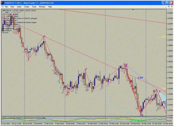Click the 16 Feb 20:00 time label
Screen dimensions: 174x126
[125, 123]
